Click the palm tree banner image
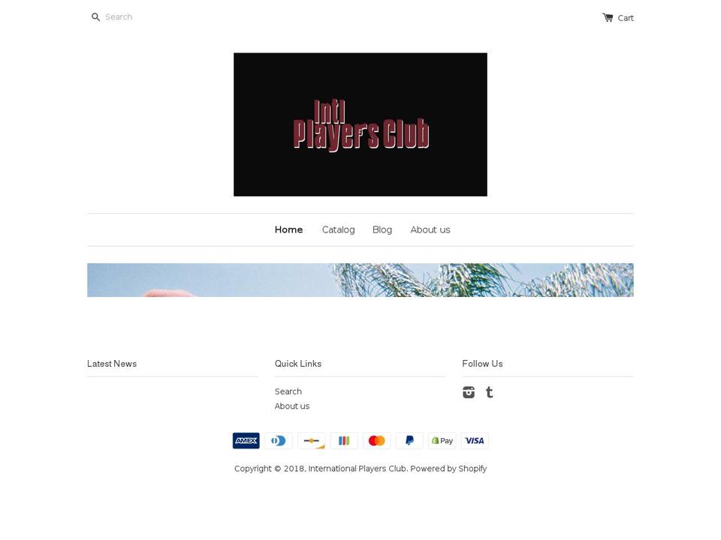721x540 pixels. click(x=360, y=280)
